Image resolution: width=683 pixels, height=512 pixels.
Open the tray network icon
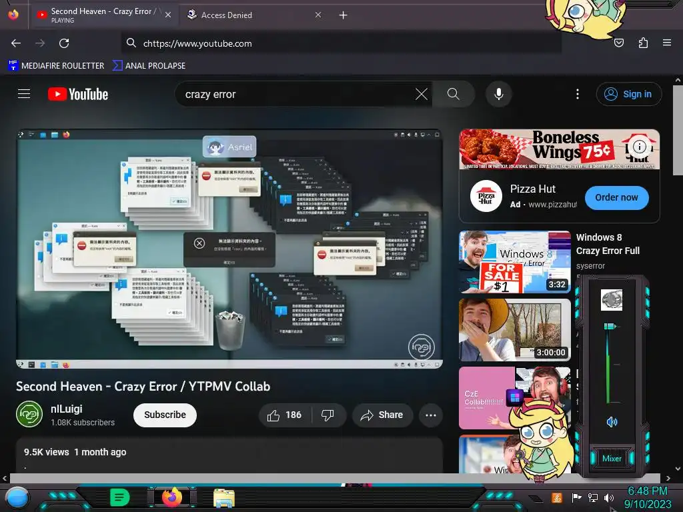[593, 497]
